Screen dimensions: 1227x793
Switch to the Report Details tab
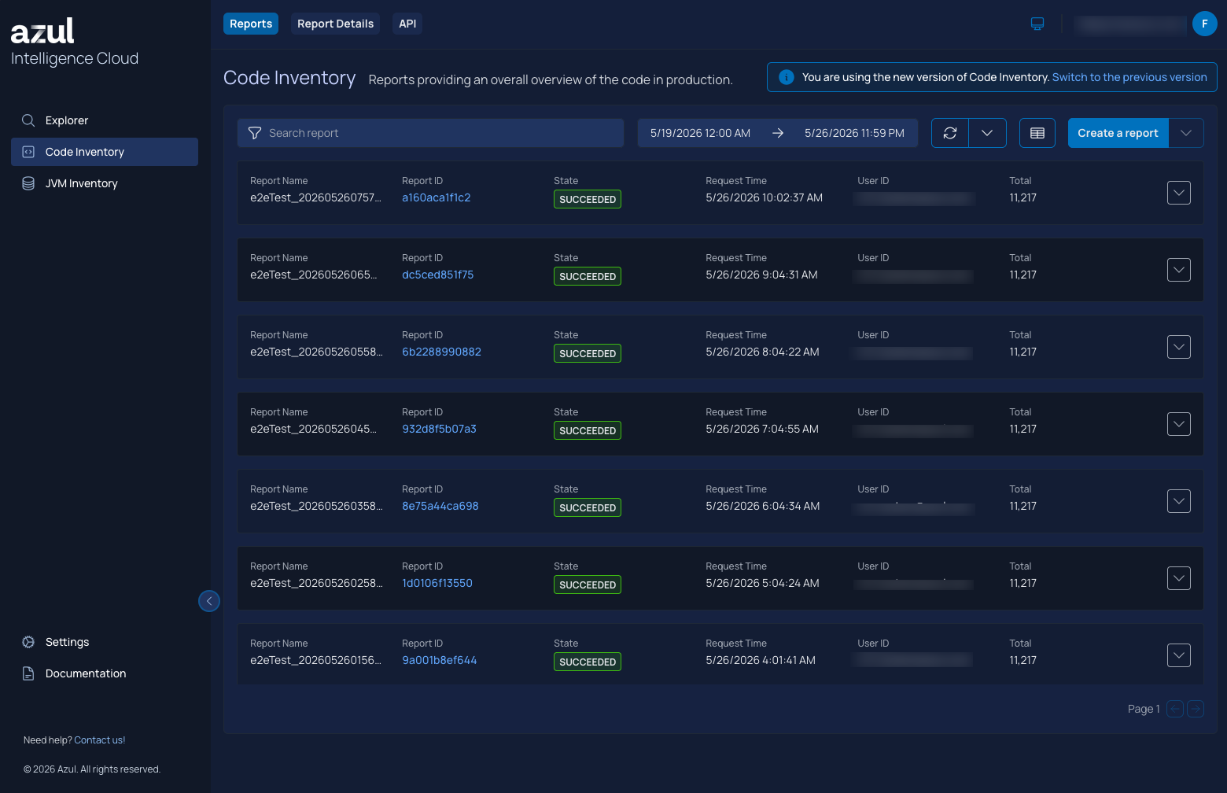point(335,24)
